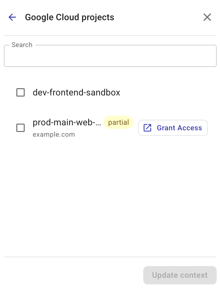The image size is (220, 291).
Task: Tap the blue arrow beside the title
Action: click(12, 17)
